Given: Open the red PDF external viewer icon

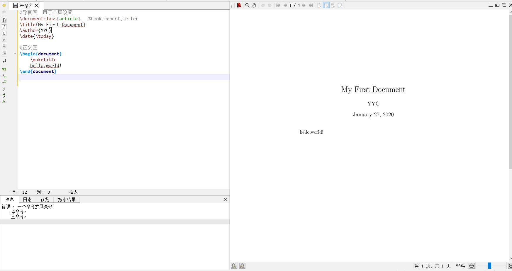Looking at the screenshot, I should pos(239,5).
